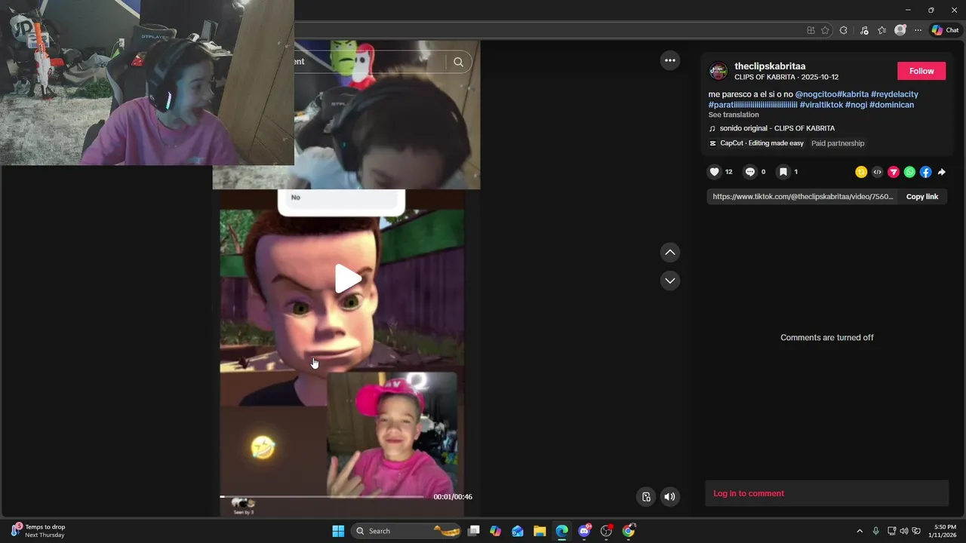Open Edge Favorites list icon
Screen dimensions: 966x543
[881, 30]
